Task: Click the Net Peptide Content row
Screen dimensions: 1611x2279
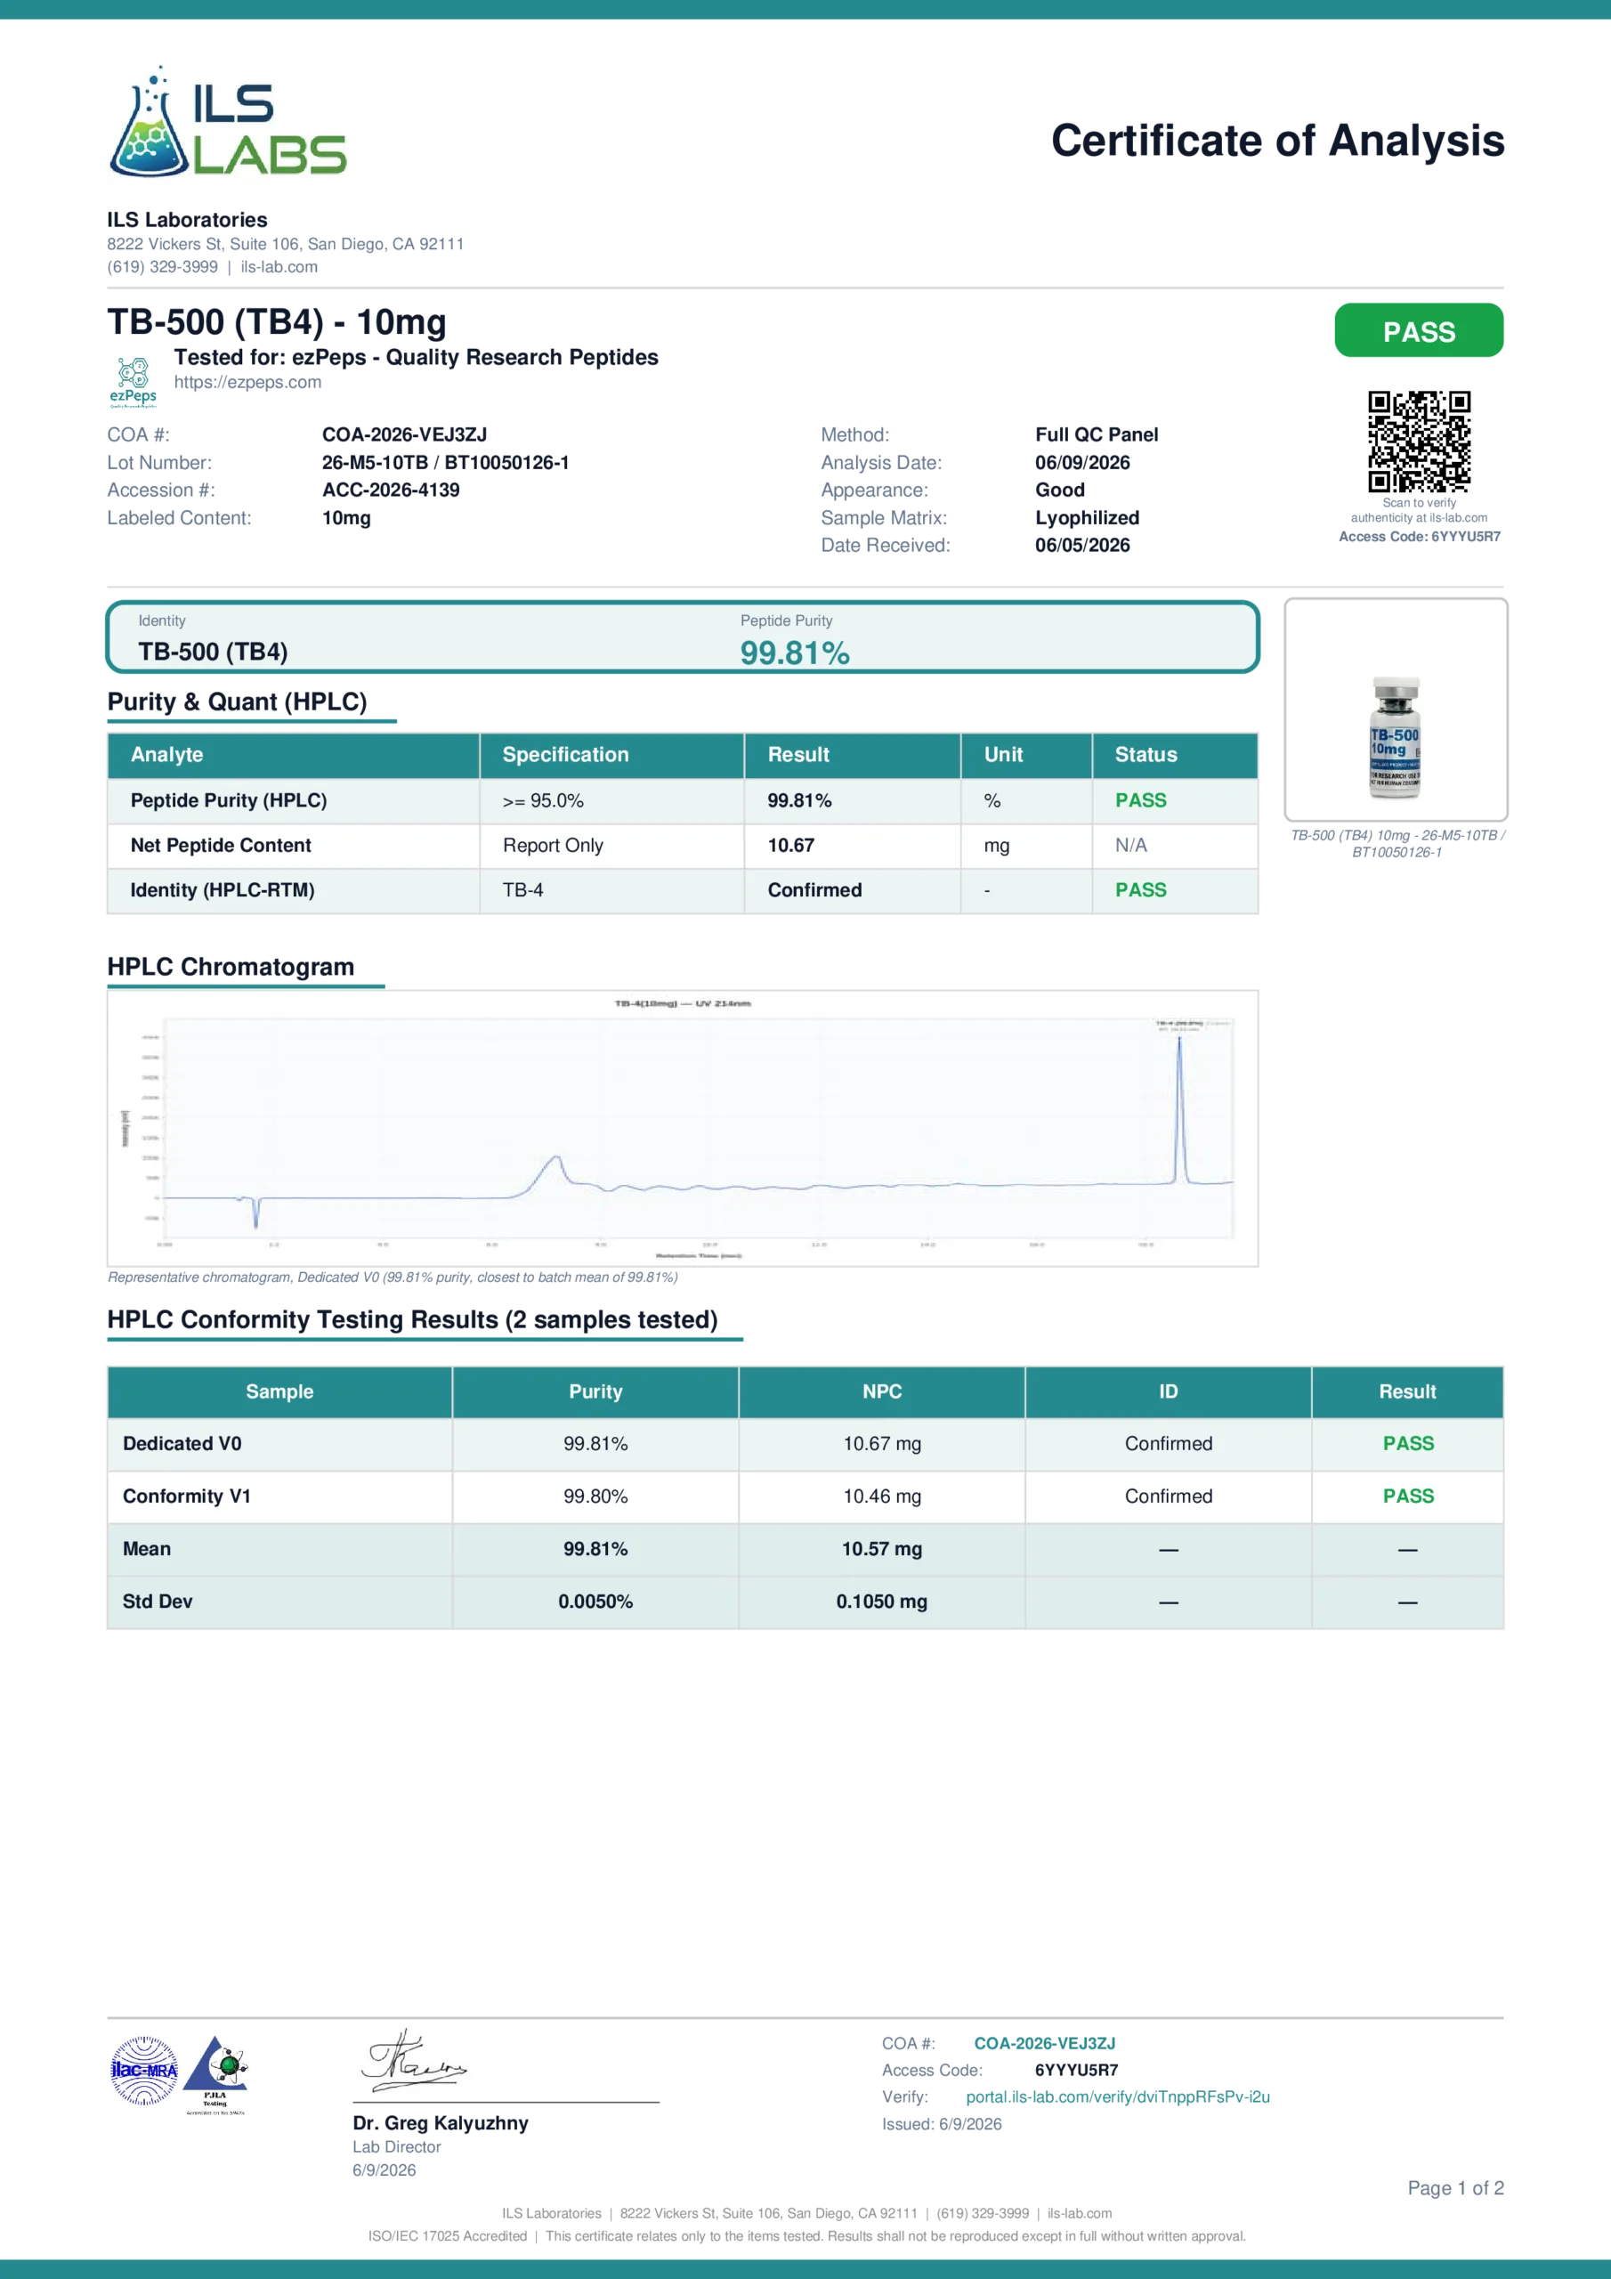Action: tap(683, 846)
